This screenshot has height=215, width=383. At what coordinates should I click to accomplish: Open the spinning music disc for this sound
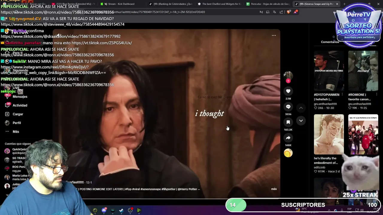pyautogui.click(x=288, y=153)
